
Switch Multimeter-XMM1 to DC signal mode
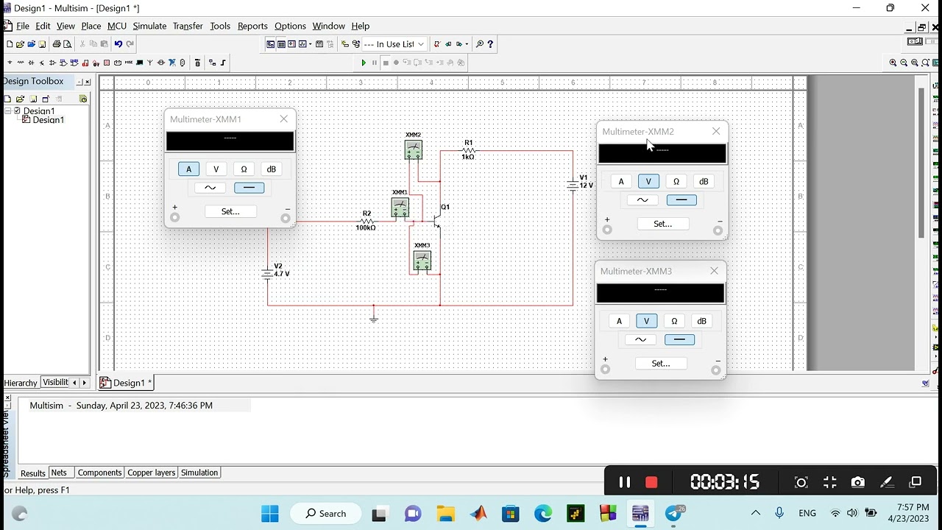[x=249, y=188]
